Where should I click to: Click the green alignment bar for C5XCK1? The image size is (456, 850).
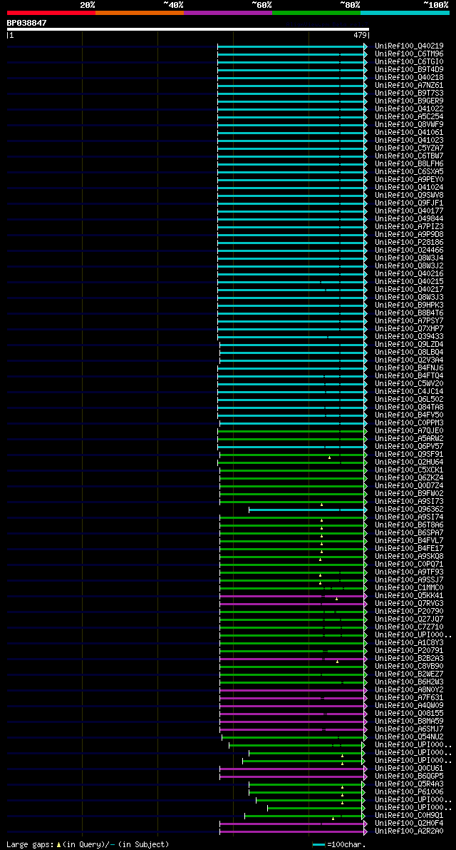(x=293, y=470)
